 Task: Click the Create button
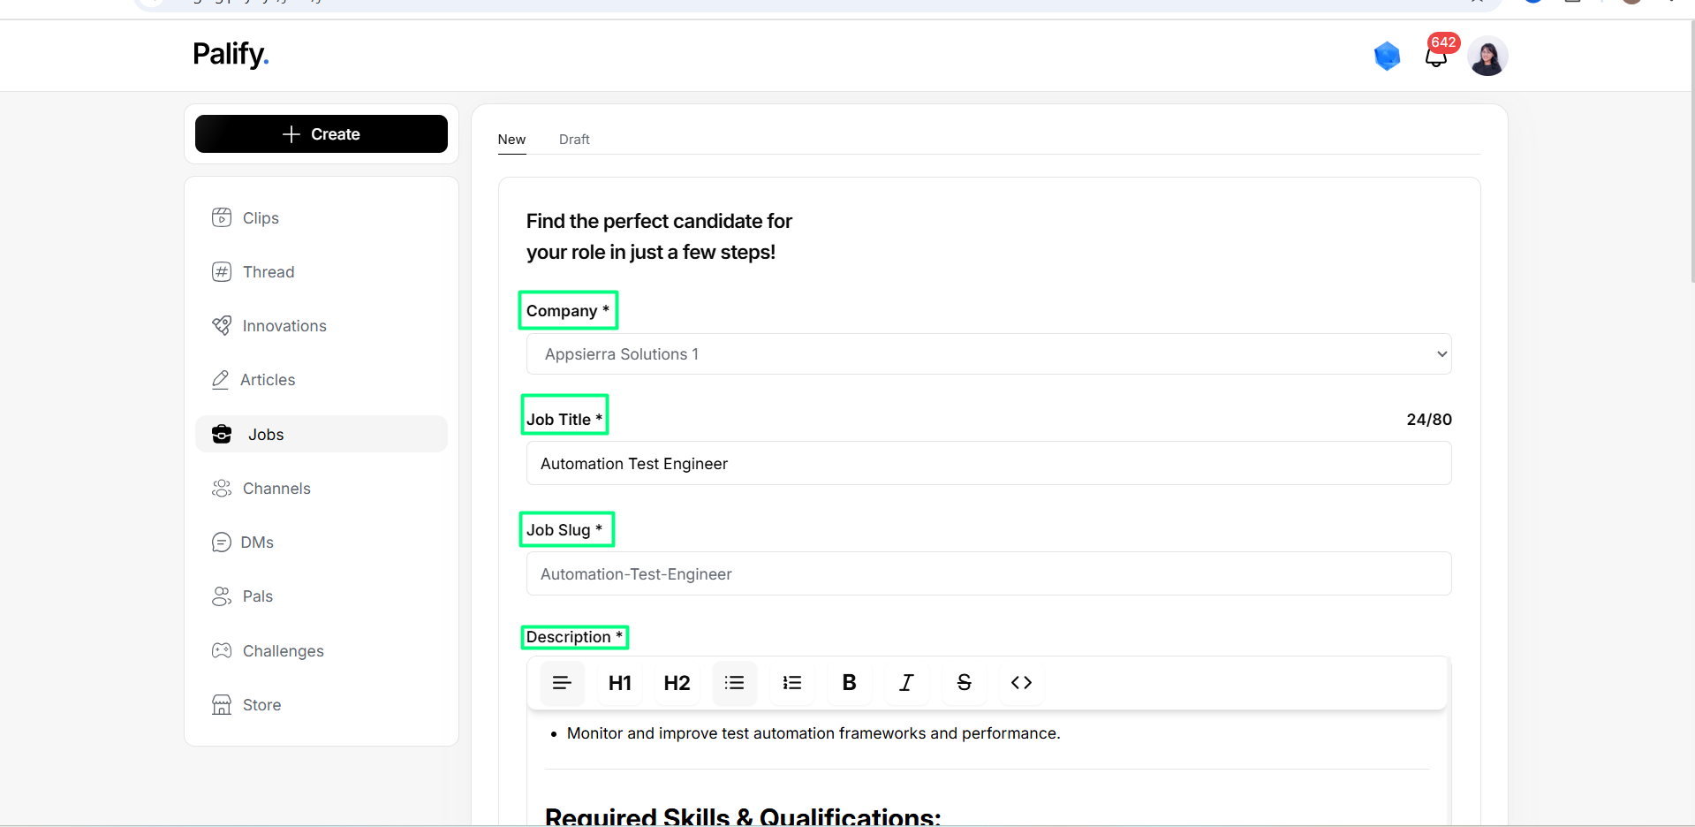[322, 134]
